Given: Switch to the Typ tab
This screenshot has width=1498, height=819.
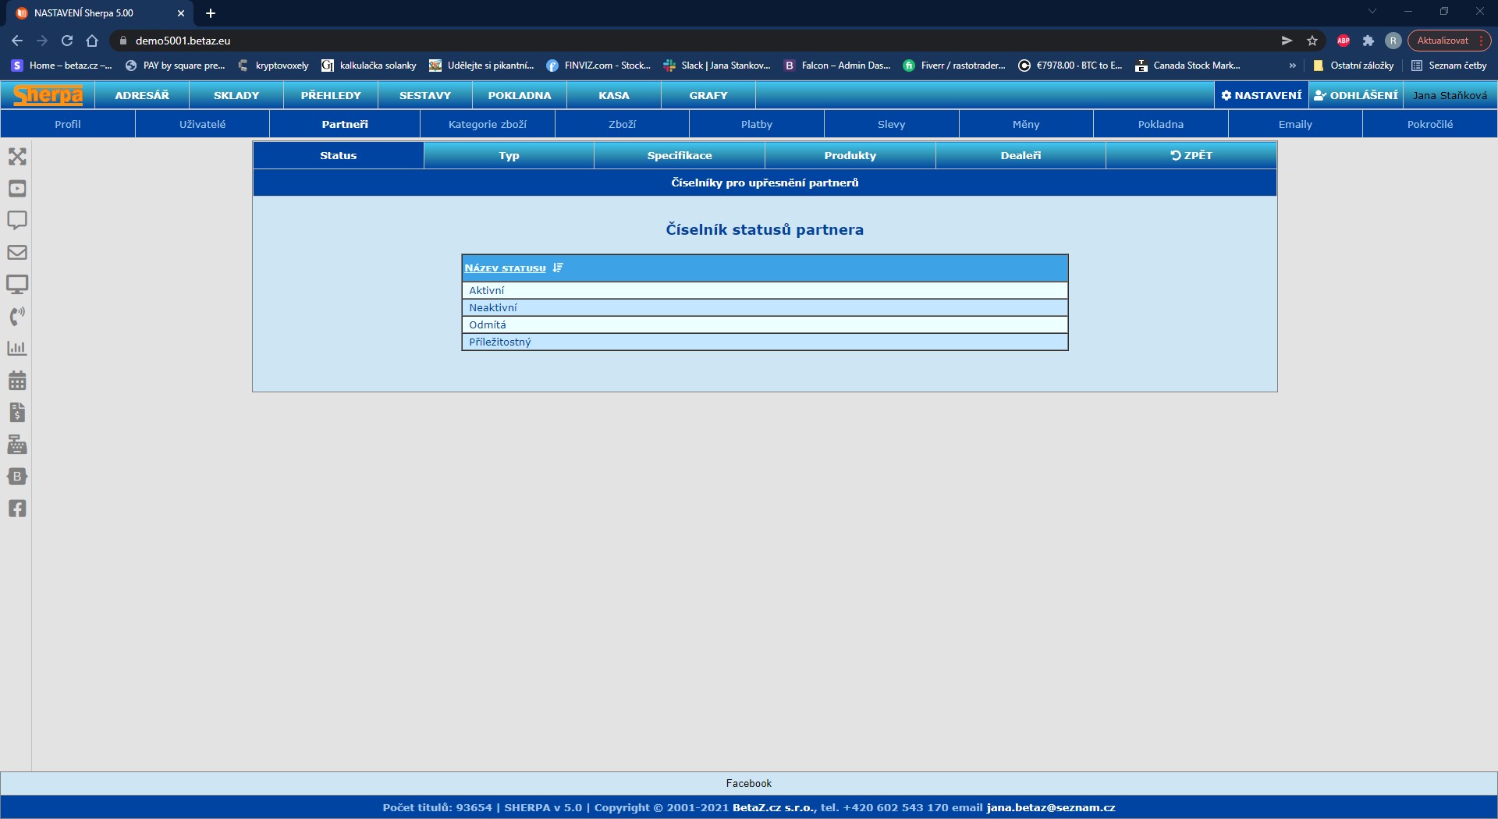Looking at the screenshot, I should point(509,156).
